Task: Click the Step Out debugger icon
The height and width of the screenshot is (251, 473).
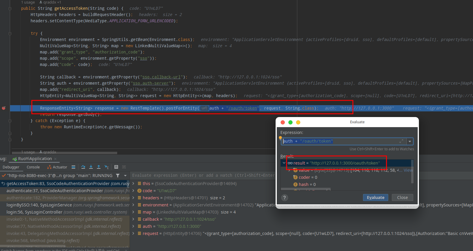Action: [99, 167]
